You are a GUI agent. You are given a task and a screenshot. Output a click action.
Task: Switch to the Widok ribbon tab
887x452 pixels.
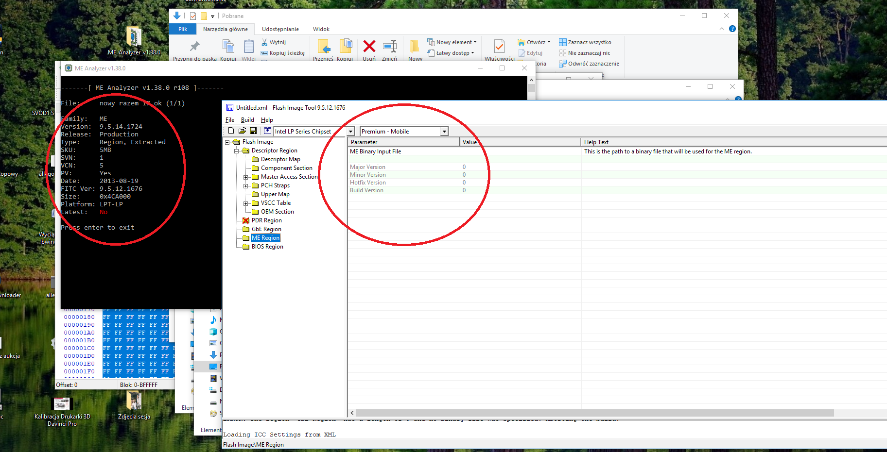pyautogui.click(x=321, y=29)
